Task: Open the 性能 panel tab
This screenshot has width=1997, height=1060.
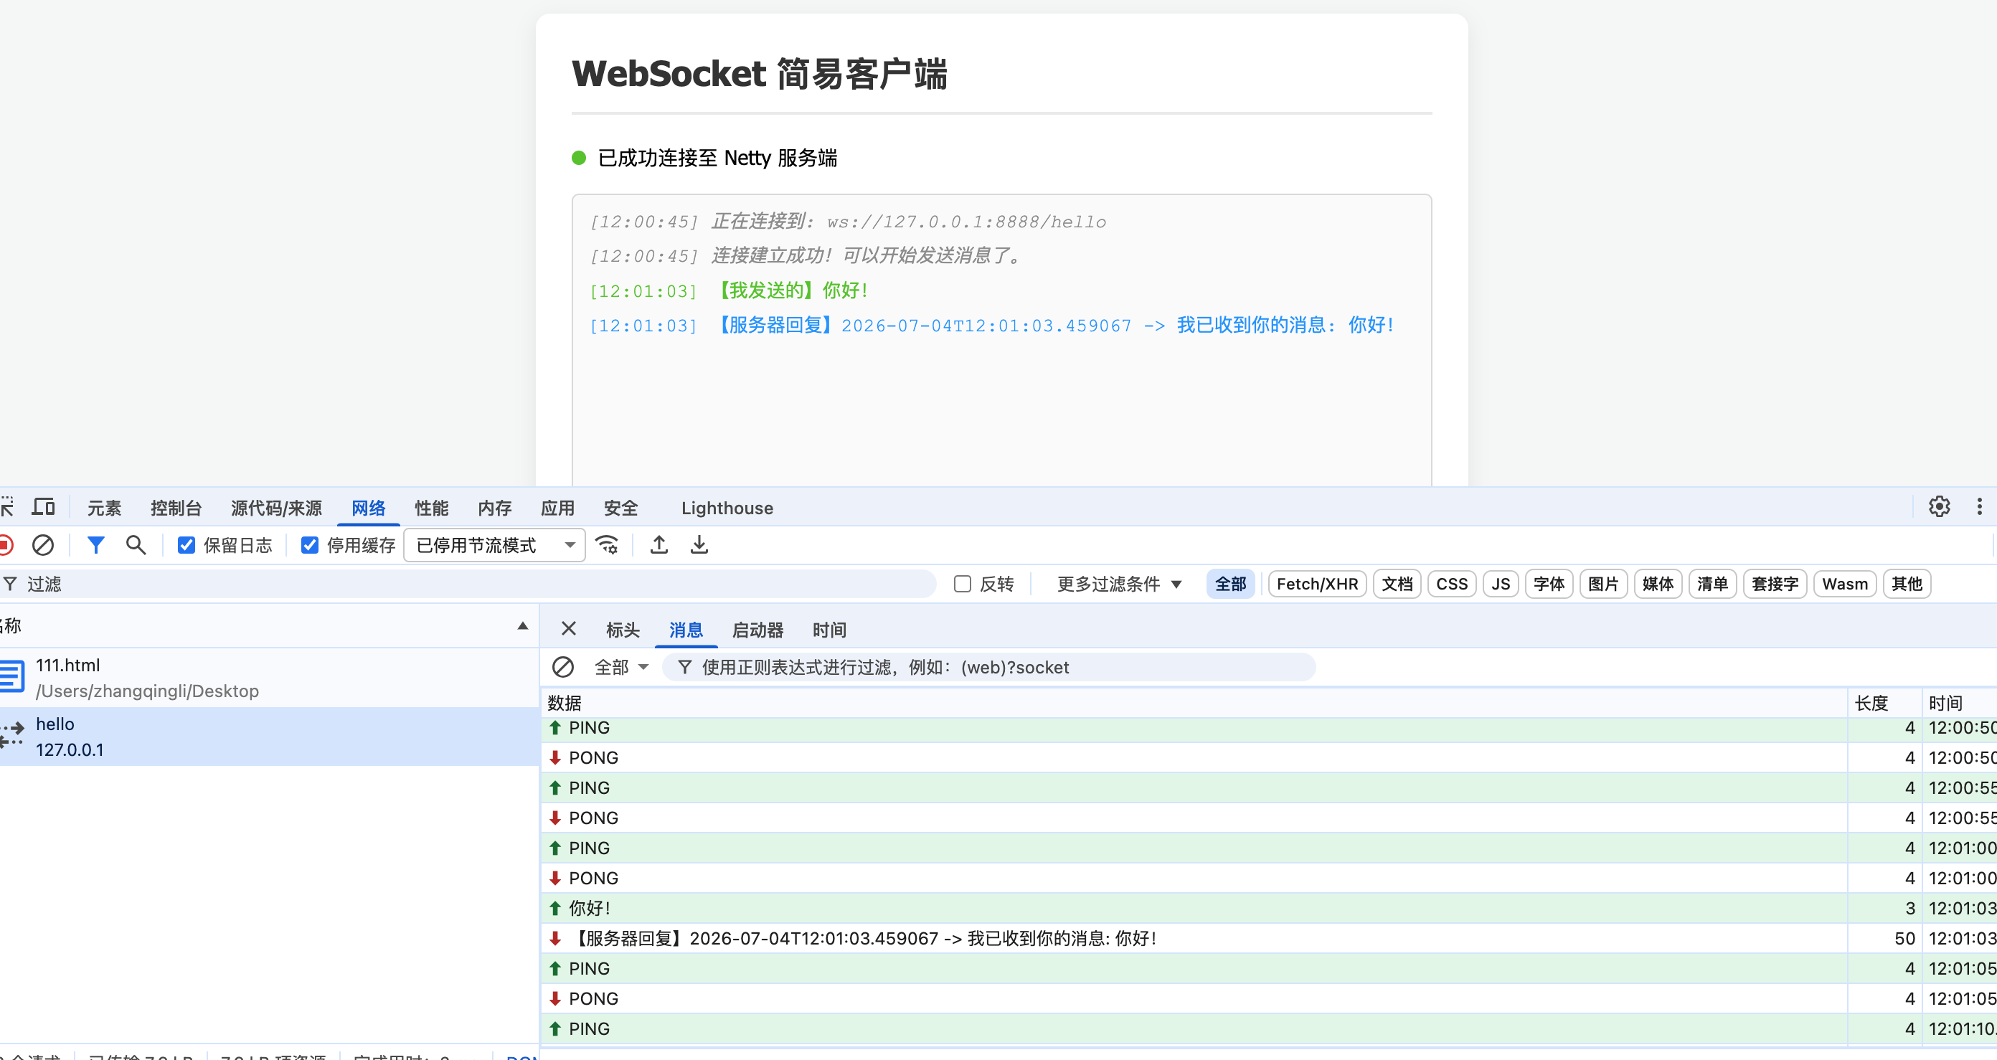Action: tap(431, 508)
